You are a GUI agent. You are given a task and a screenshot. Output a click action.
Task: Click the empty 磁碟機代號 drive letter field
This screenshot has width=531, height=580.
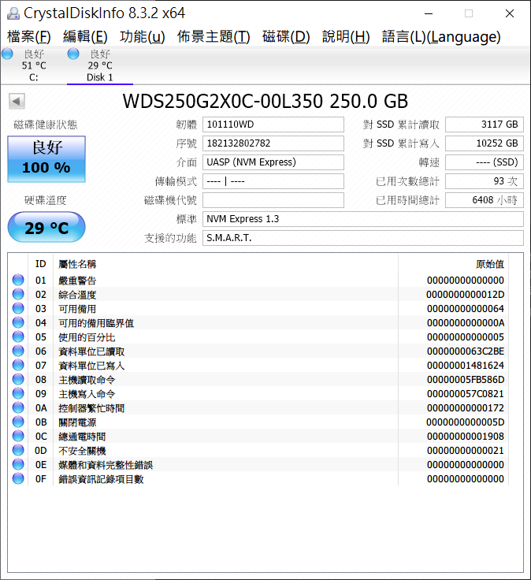[273, 200]
